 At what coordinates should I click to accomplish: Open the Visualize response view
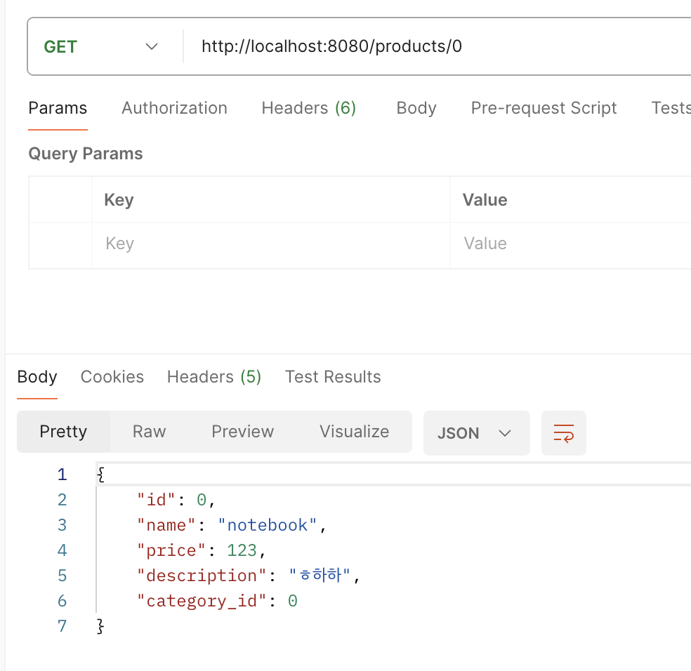click(x=354, y=432)
